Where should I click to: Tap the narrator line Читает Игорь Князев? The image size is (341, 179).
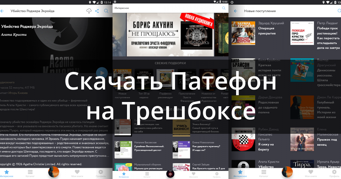click(x=14, y=93)
